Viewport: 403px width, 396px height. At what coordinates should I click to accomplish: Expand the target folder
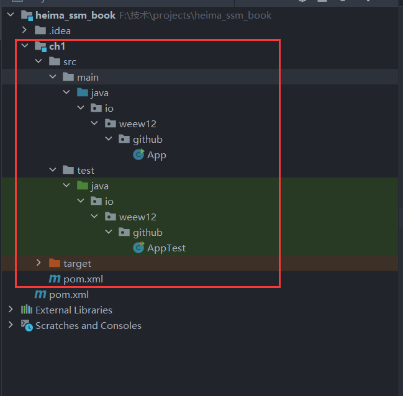pyautogui.click(x=38, y=263)
